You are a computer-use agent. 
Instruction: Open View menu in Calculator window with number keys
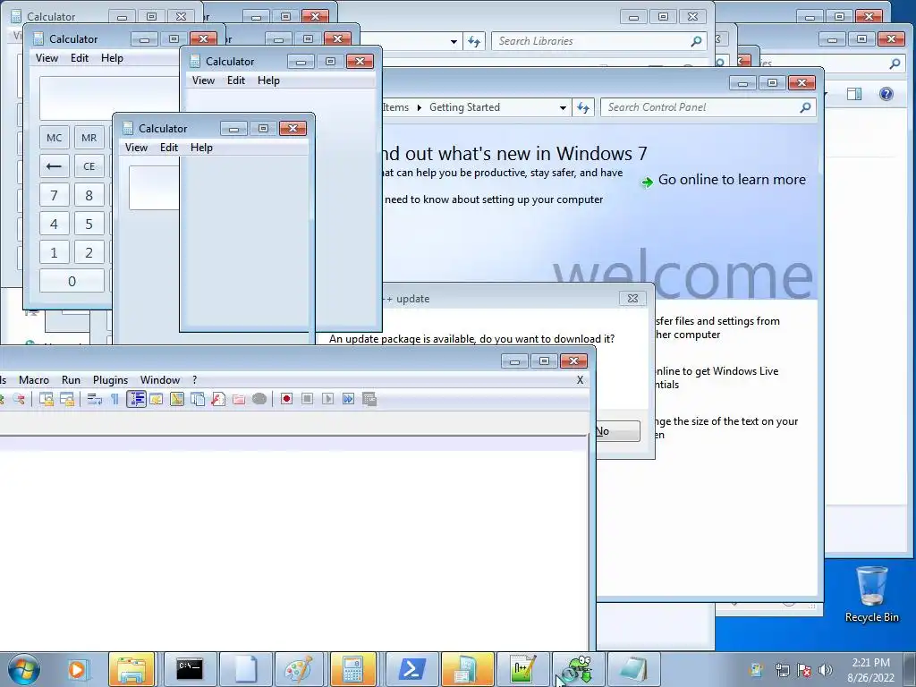pyautogui.click(x=47, y=58)
